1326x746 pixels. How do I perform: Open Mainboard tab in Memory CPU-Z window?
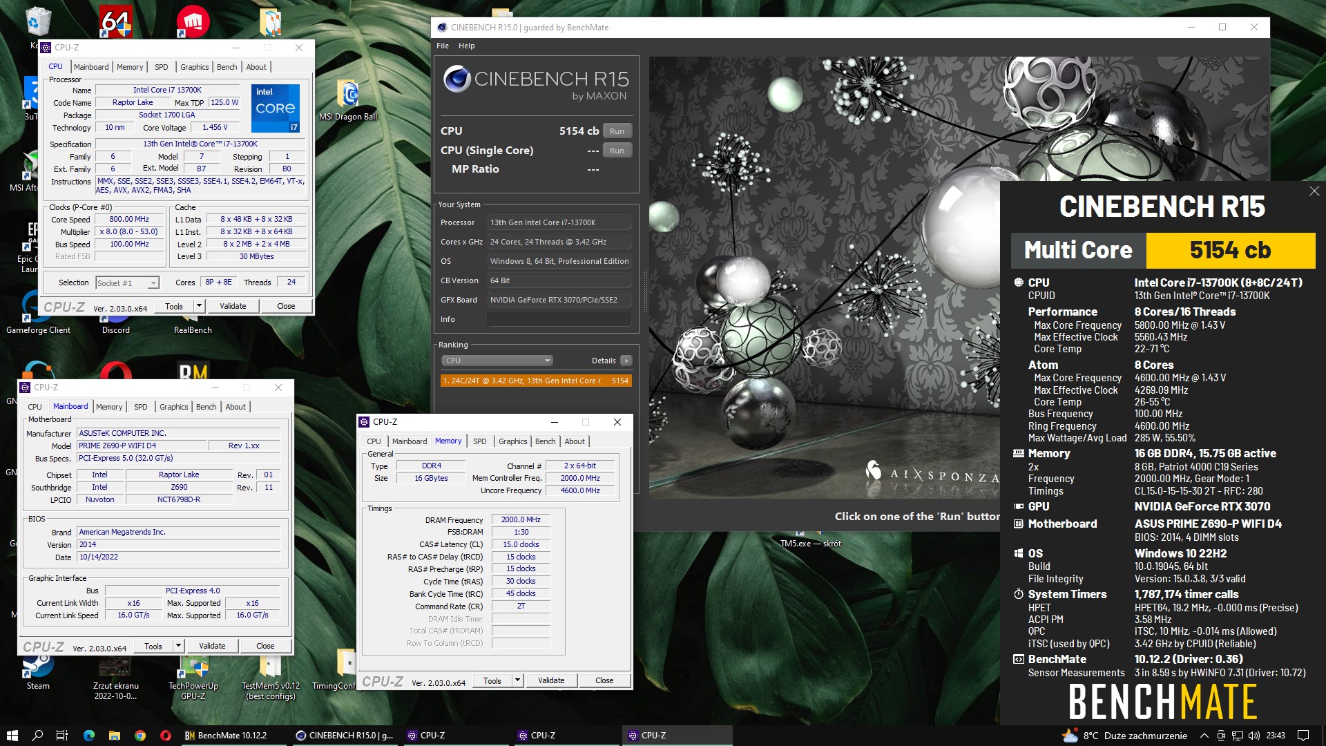[410, 441]
